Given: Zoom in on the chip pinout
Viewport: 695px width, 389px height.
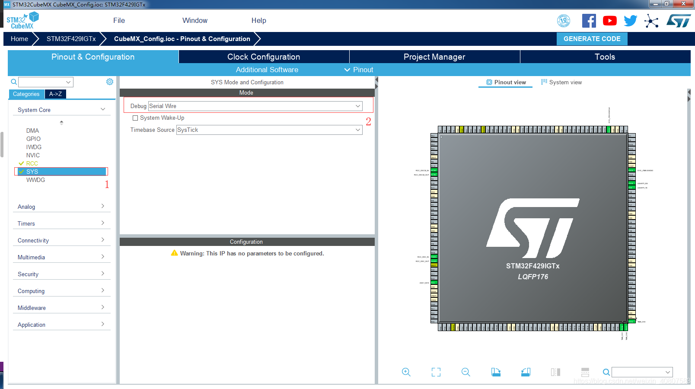Looking at the screenshot, I should point(406,372).
